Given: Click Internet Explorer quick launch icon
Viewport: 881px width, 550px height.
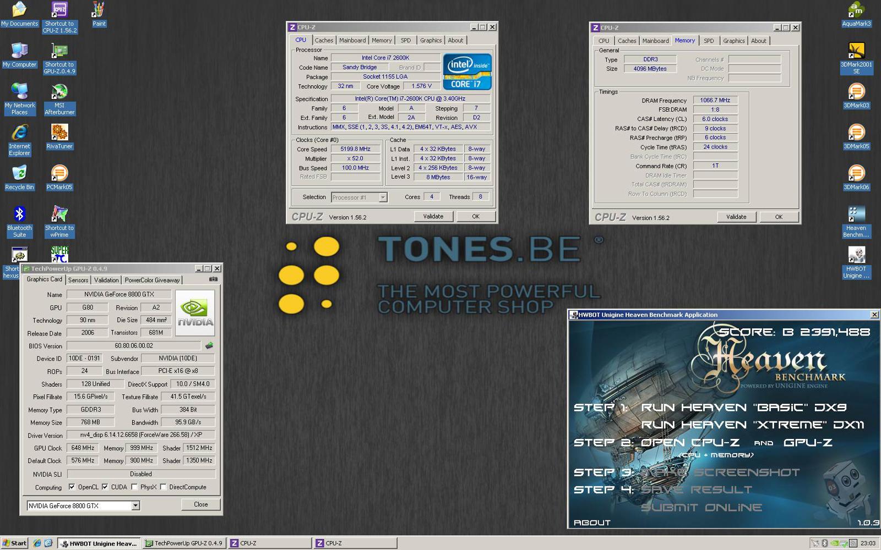Looking at the screenshot, I should [37, 543].
